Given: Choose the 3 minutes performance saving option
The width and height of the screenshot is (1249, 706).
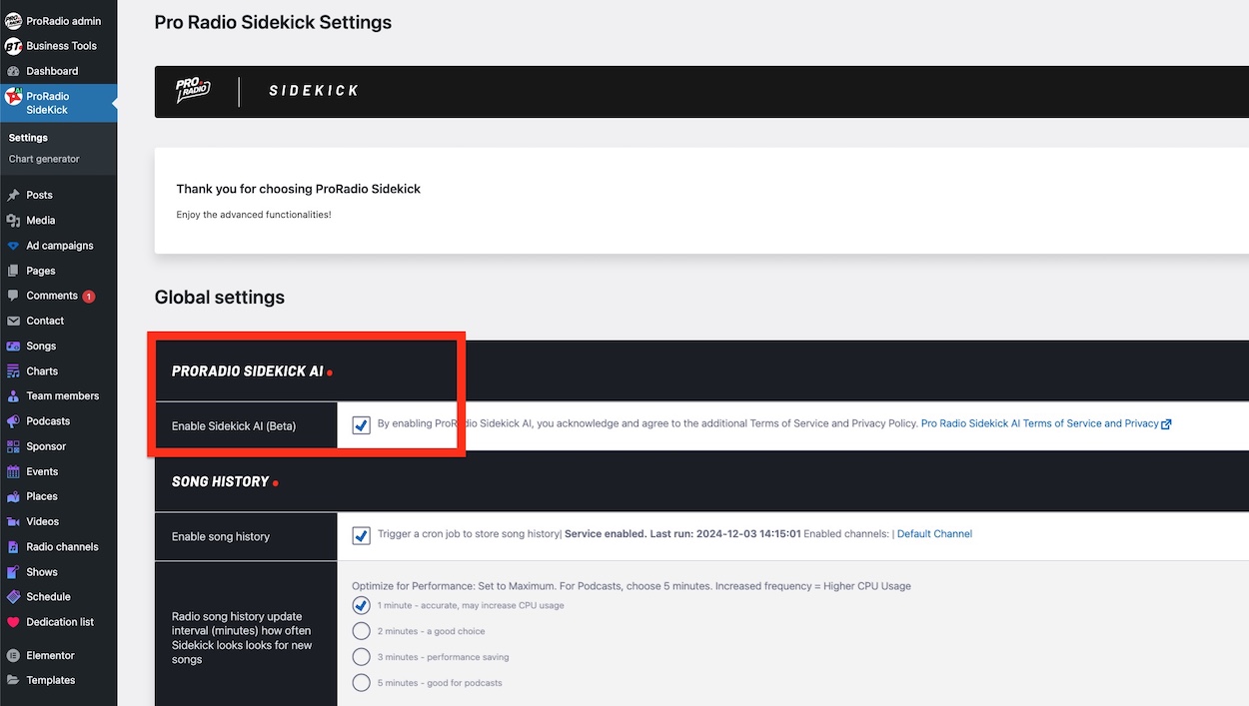Looking at the screenshot, I should click(x=362, y=657).
